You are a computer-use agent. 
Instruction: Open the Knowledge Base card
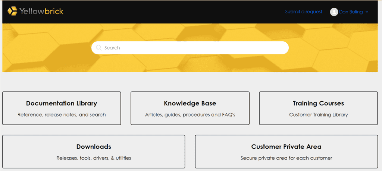click(190, 108)
